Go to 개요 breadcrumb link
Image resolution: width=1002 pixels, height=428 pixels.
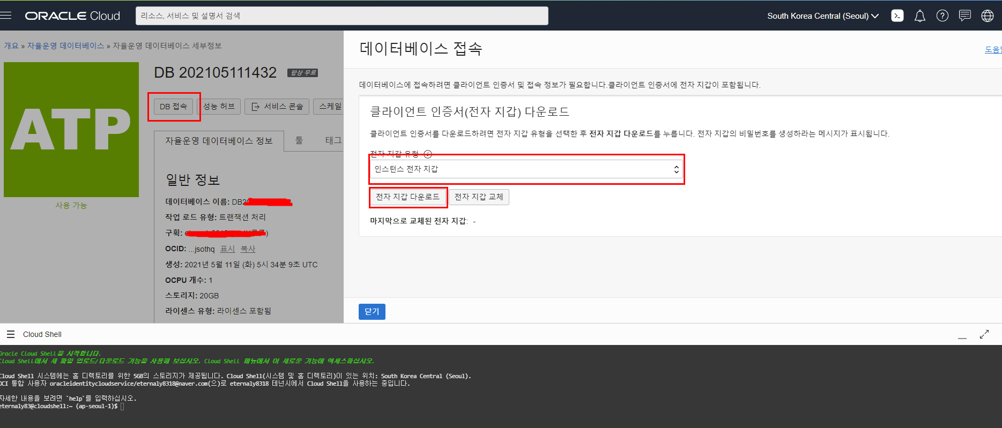coord(11,46)
